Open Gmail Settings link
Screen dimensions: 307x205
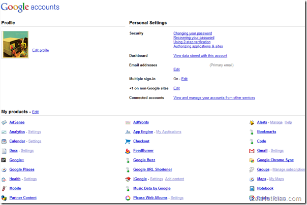pos(277,151)
